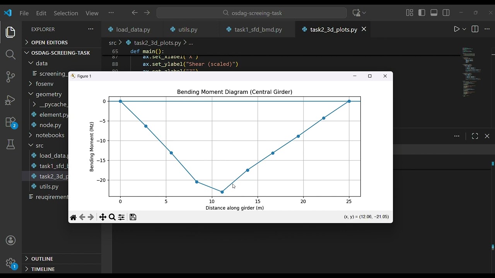This screenshot has height=278, width=495.
Task: Open Configure subplots sliders icon
Action: pos(121,217)
